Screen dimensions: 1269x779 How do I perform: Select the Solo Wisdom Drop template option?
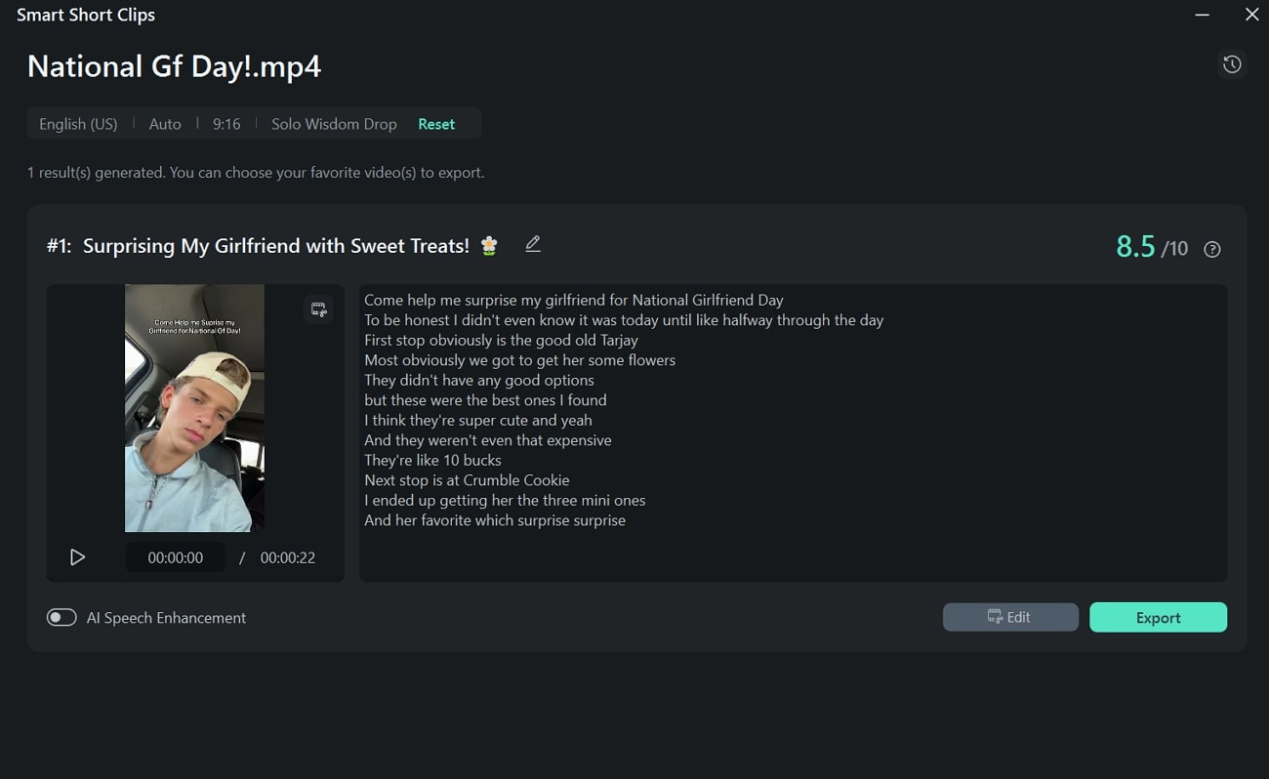pyautogui.click(x=334, y=124)
